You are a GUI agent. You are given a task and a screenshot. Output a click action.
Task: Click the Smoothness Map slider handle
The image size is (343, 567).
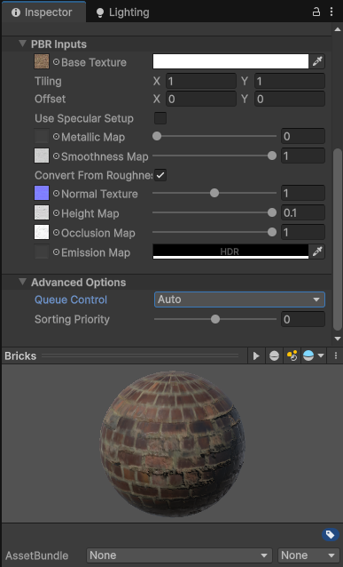(272, 156)
